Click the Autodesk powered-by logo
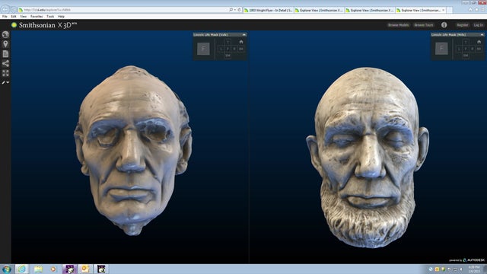 coord(466,260)
